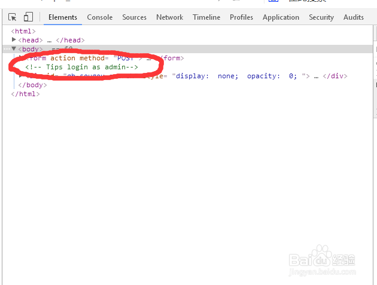Image resolution: width=377 pixels, height=285 pixels.
Task: Switch to the Security tab
Action: click(321, 17)
